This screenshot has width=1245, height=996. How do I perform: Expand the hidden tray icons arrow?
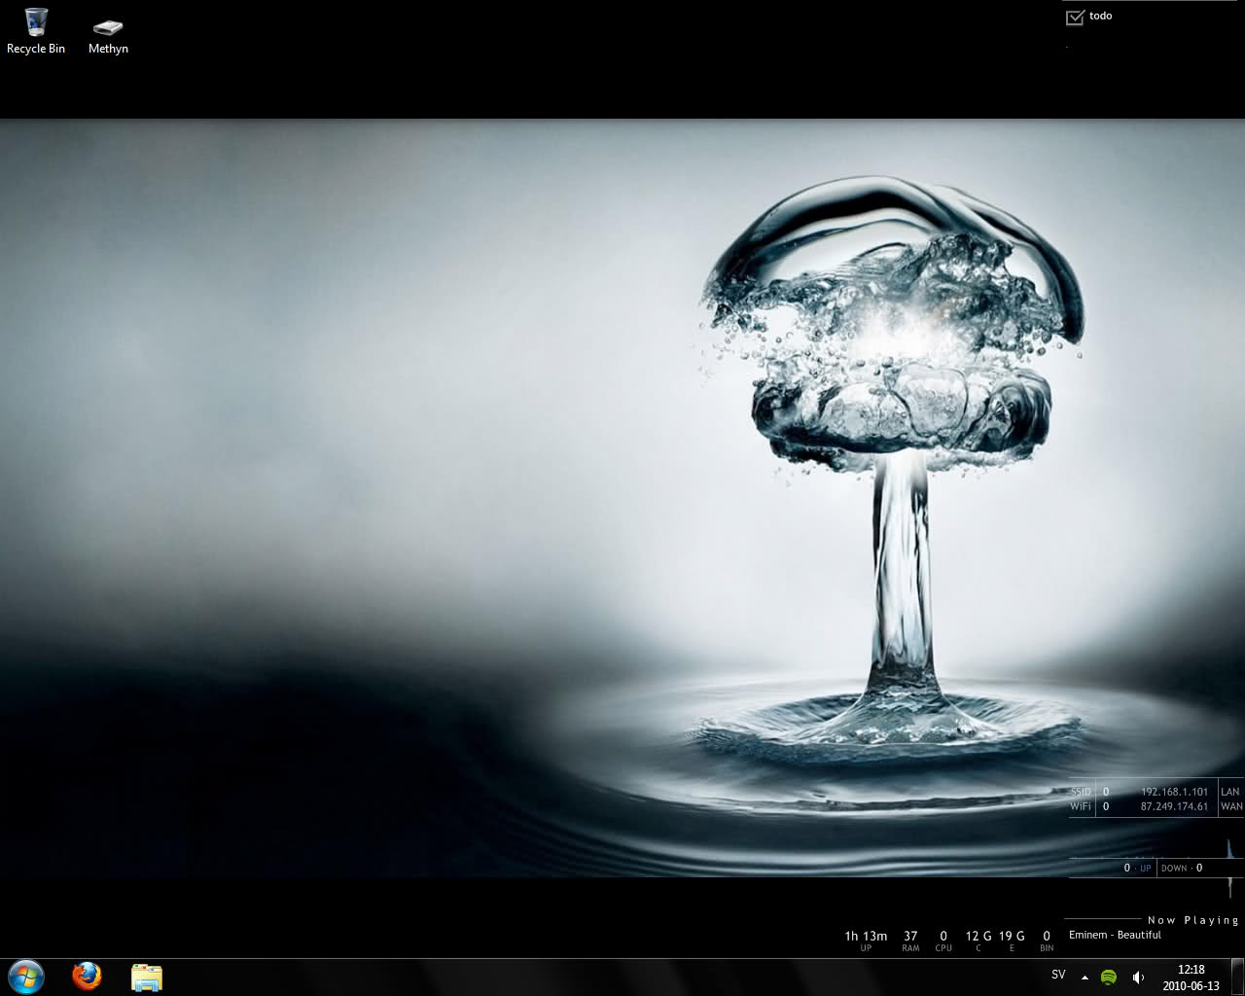1085,978
